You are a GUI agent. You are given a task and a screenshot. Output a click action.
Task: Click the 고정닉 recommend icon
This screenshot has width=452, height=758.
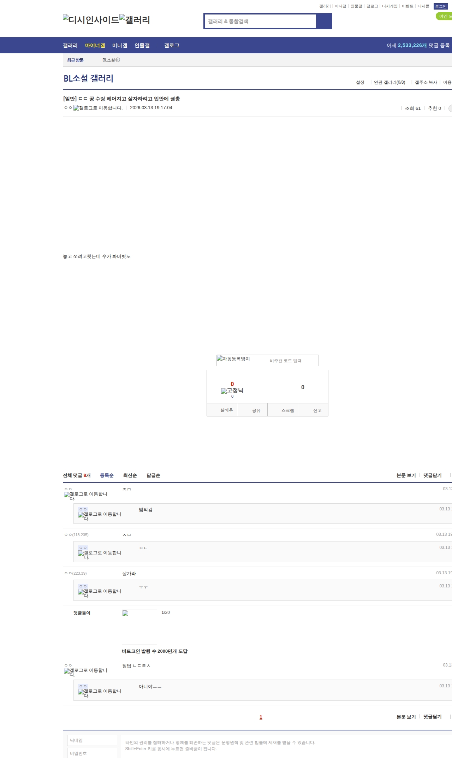click(x=232, y=391)
